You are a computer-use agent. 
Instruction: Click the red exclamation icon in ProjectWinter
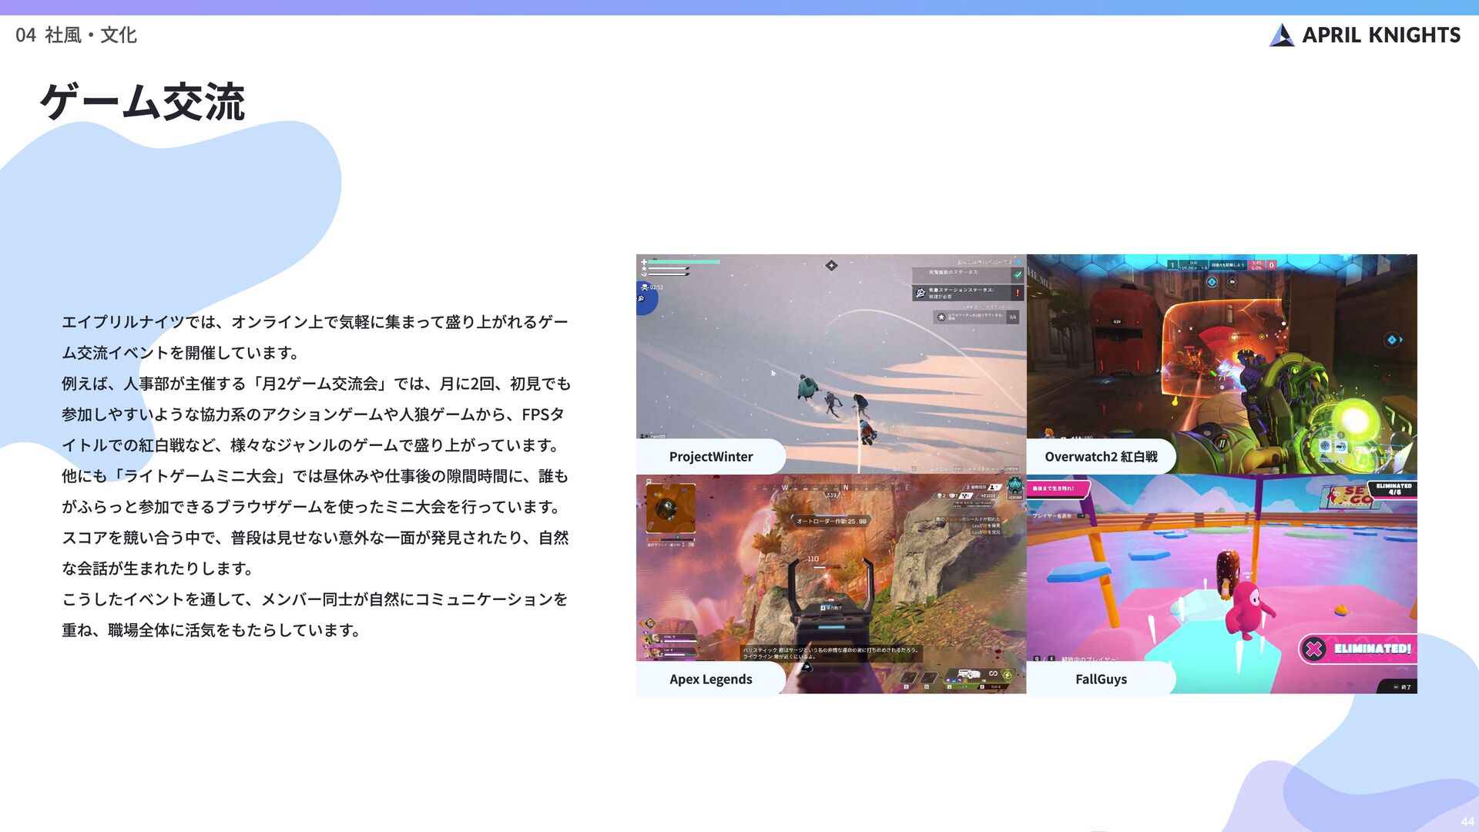[x=1018, y=293]
